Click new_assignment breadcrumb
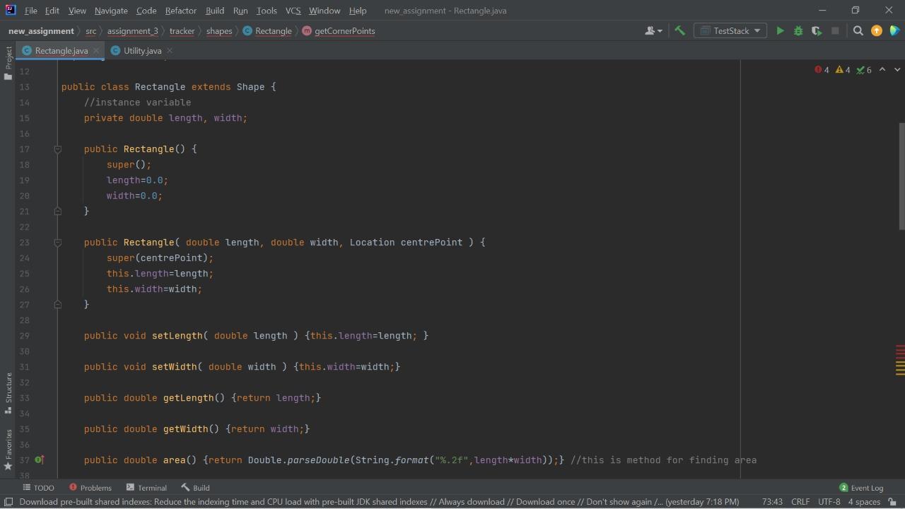The height and width of the screenshot is (509, 905). click(x=41, y=31)
